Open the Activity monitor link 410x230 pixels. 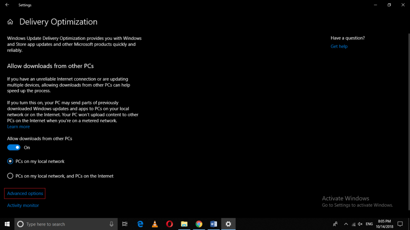(23, 206)
